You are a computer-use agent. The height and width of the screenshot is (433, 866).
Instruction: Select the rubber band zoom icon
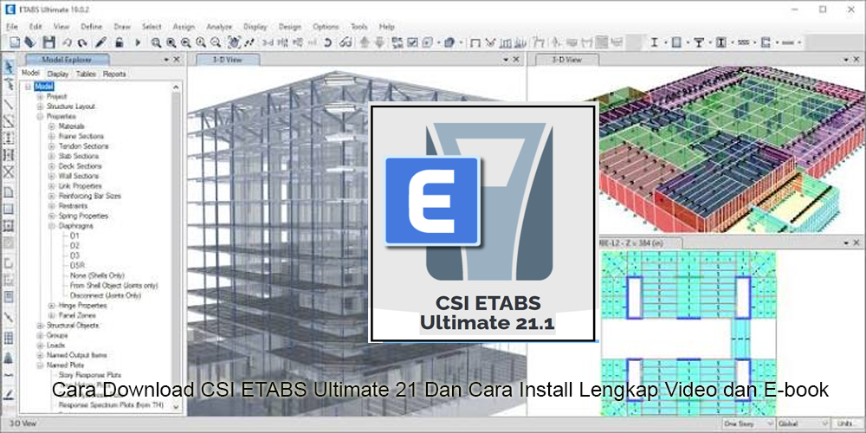click(156, 42)
